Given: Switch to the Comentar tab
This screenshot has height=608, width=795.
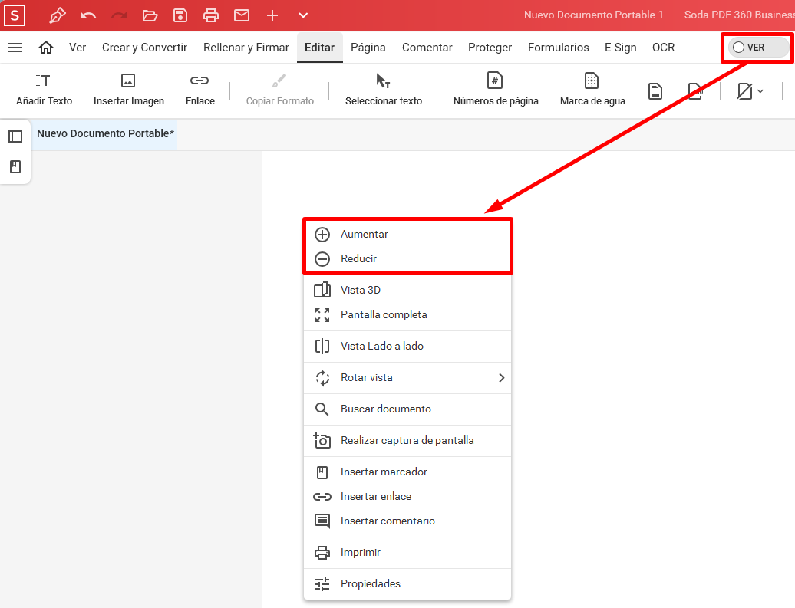Looking at the screenshot, I should click(x=427, y=48).
